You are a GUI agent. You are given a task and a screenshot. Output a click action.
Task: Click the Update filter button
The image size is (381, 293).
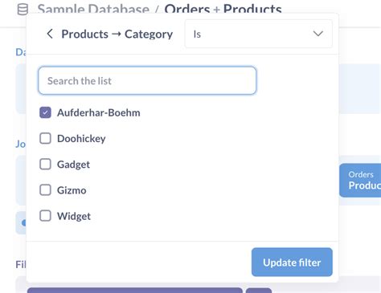pyautogui.click(x=292, y=262)
